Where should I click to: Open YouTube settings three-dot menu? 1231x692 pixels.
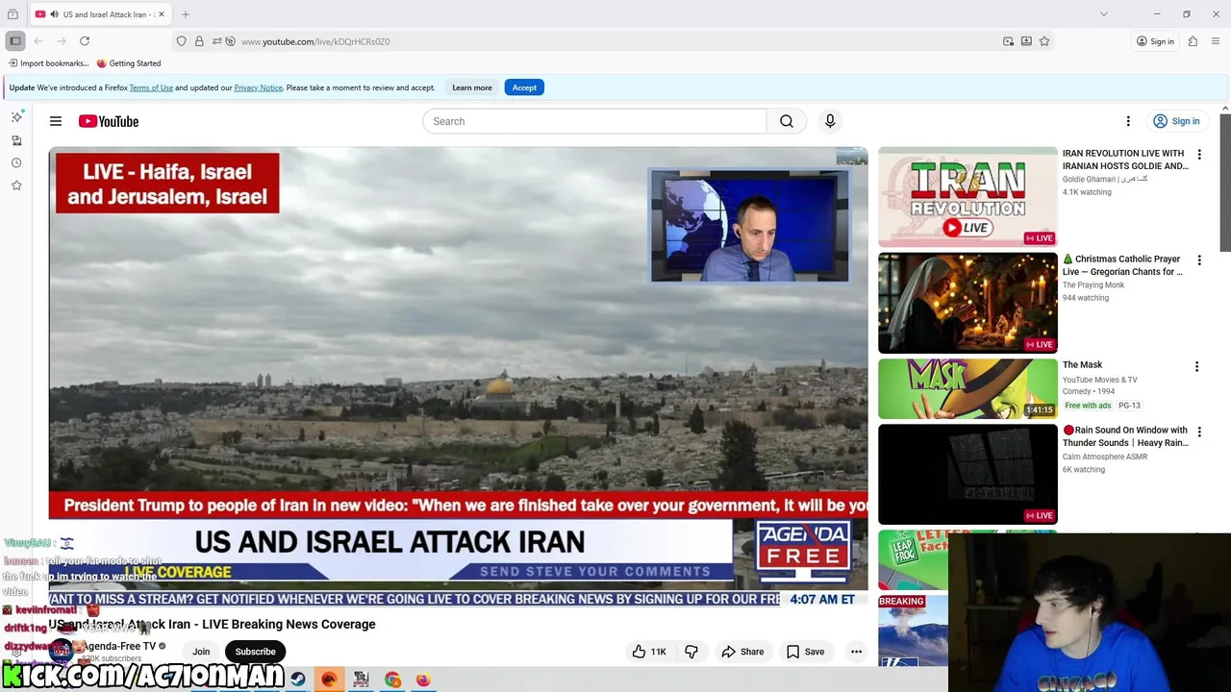tap(1128, 121)
